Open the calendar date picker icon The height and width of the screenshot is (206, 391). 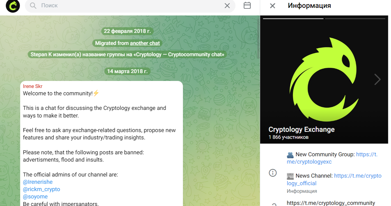click(247, 5)
